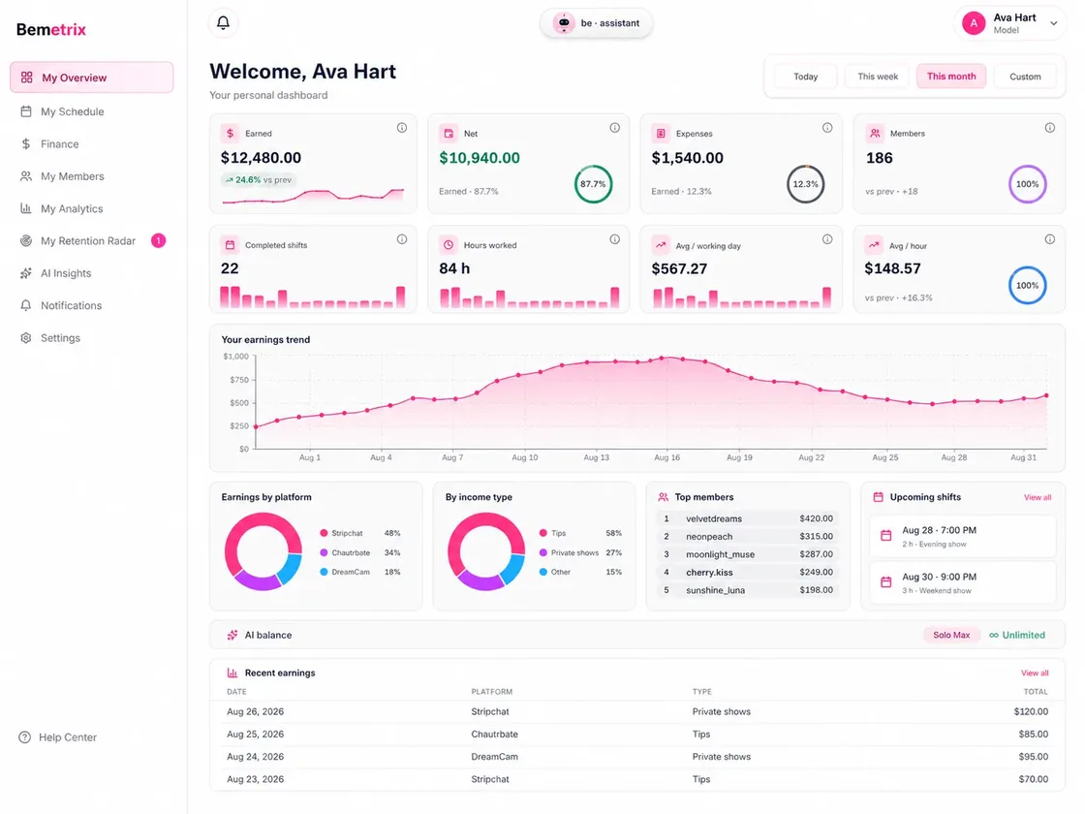Viewport: 1085px width, 814px height.
Task: Select the Today time range
Action: click(x=805, y=77)
